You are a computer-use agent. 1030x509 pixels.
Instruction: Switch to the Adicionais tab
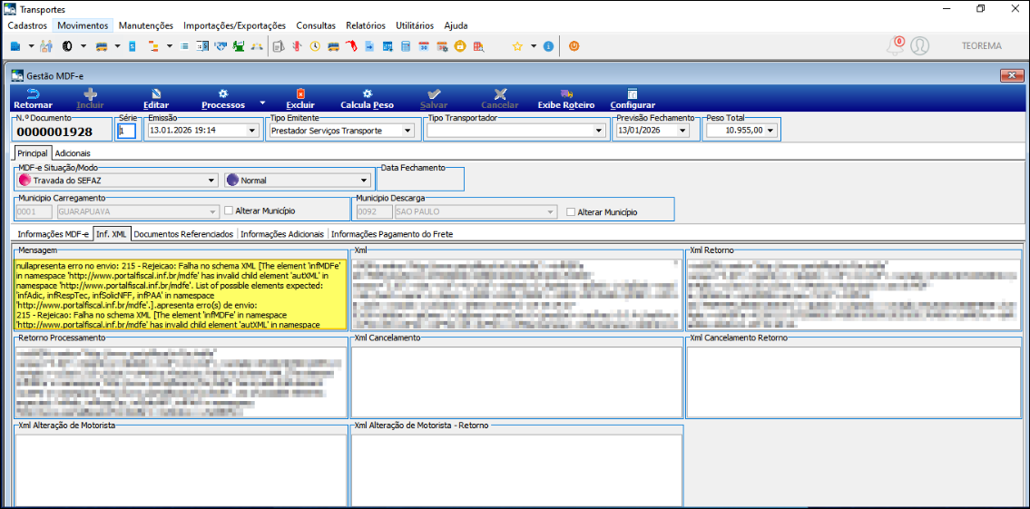(x=74, y=153)
